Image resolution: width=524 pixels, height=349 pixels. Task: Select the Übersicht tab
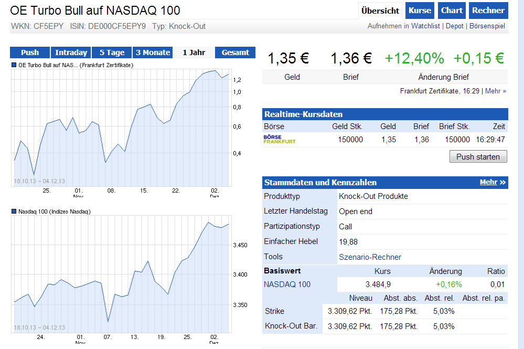[x=381, y=10]
